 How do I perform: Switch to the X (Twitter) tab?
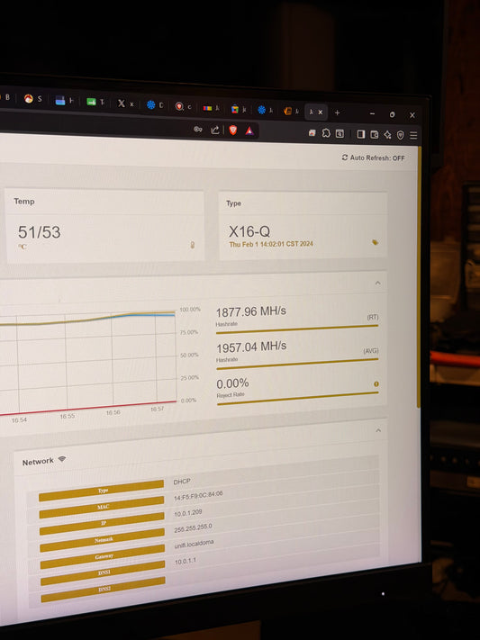[125, 104]
